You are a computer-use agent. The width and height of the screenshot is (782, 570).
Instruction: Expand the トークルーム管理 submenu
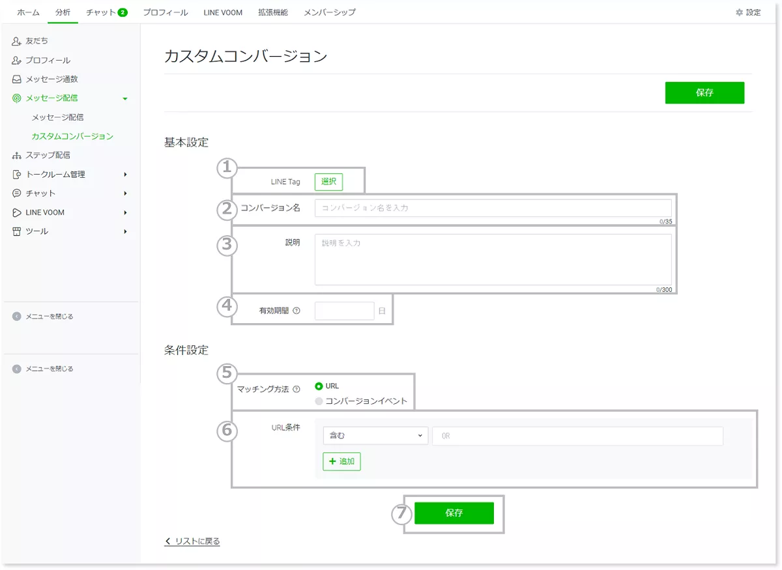pyautogui.click(x=125, y=175)
